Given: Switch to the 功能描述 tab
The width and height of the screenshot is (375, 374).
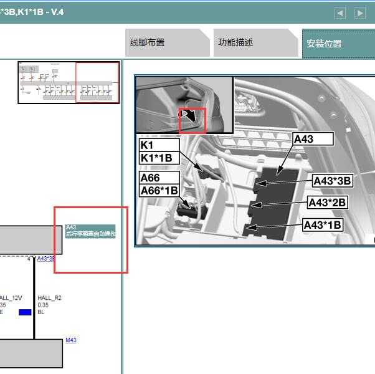Looking at the screenshot, I should pos(255,43).
